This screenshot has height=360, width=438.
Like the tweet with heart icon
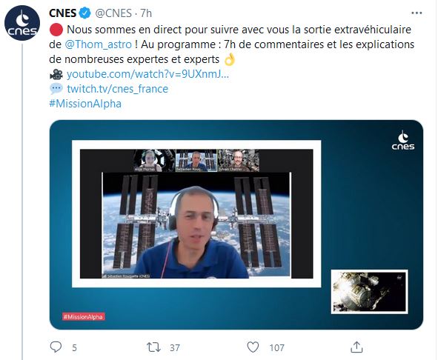click(x=253, y=347)
